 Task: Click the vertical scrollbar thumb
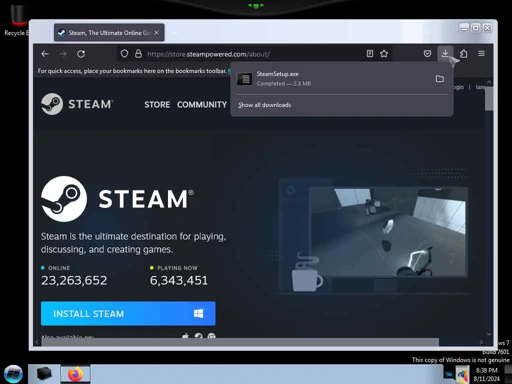489,99
